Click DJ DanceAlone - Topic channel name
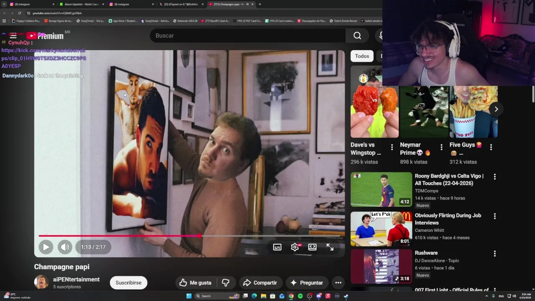The image size is (535, 301). pos(437,260)
